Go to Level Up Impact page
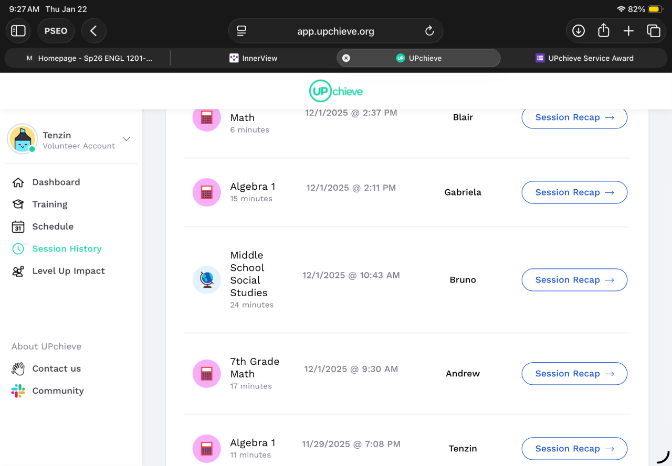The image size is (672, 466). (x=68, y=271)
